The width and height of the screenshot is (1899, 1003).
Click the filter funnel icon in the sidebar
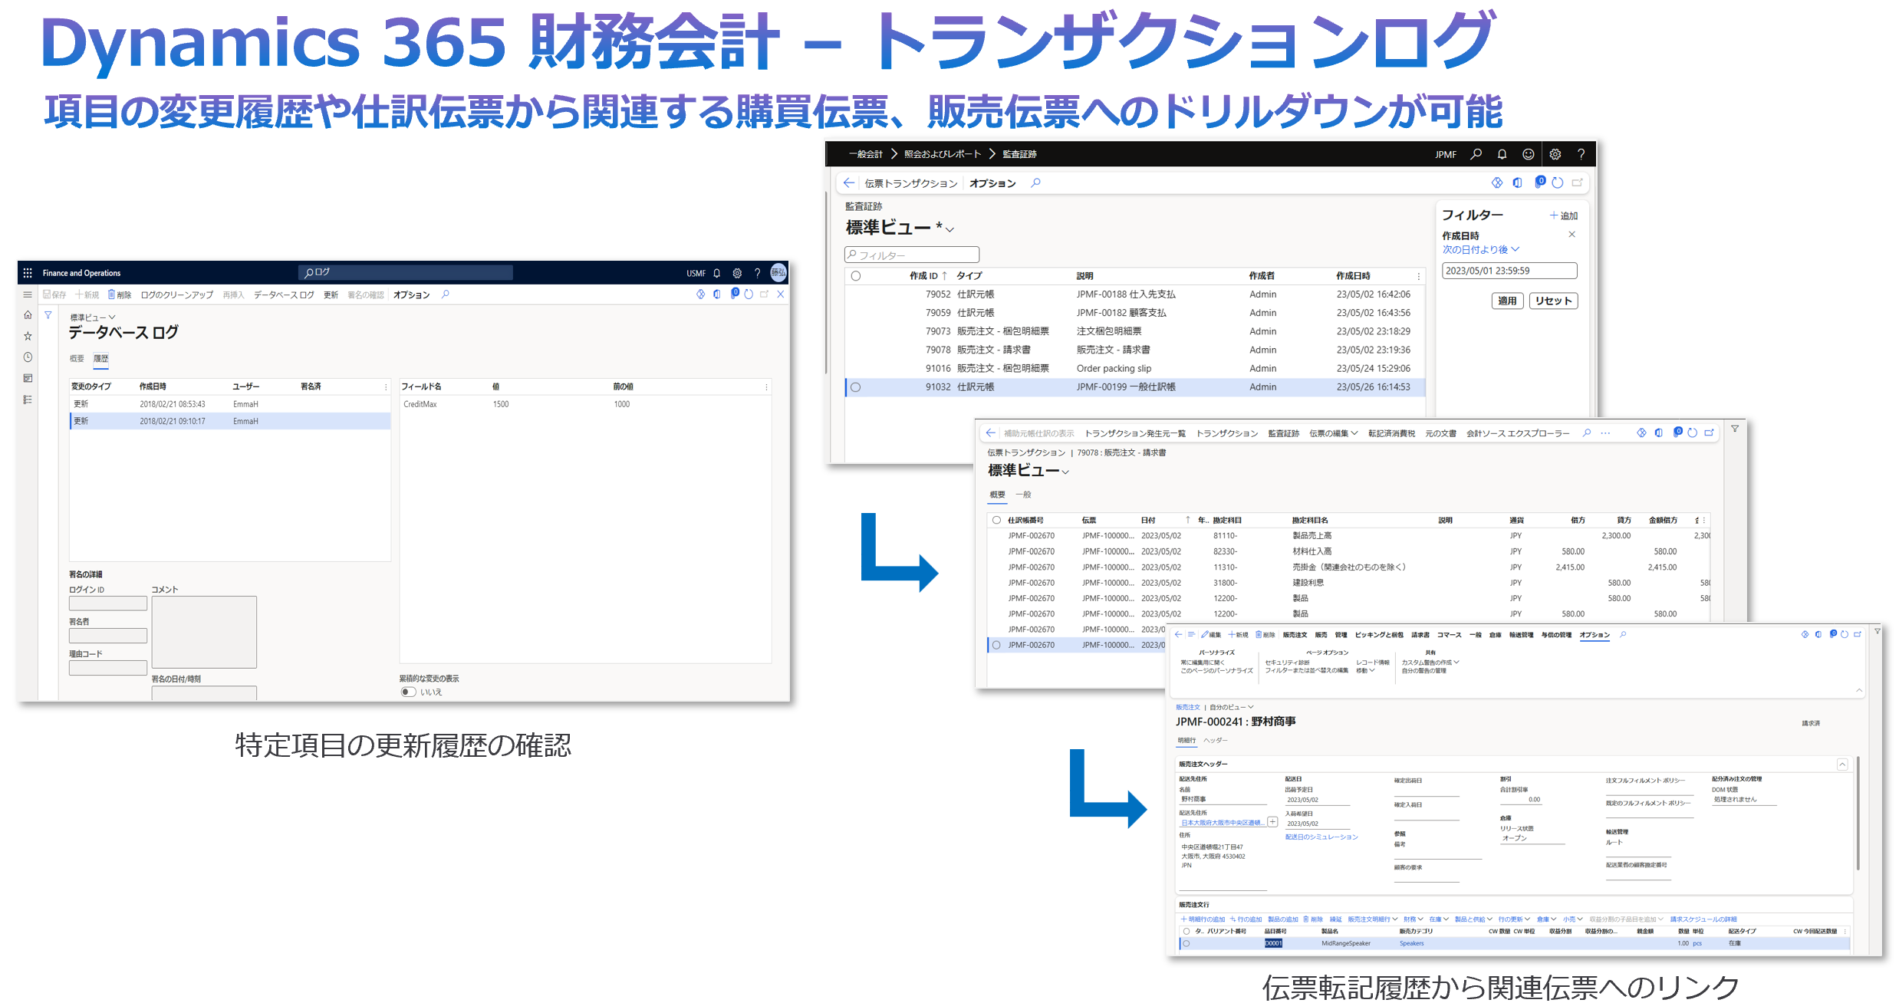(x=48, y=314)
